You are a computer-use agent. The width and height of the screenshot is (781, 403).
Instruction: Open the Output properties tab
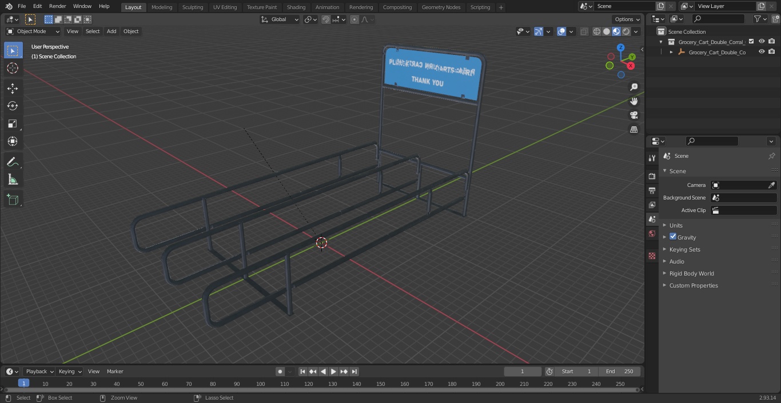pyautogui.click(x=652, y=190)
